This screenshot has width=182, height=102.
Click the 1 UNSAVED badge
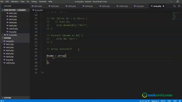[21, 10]
